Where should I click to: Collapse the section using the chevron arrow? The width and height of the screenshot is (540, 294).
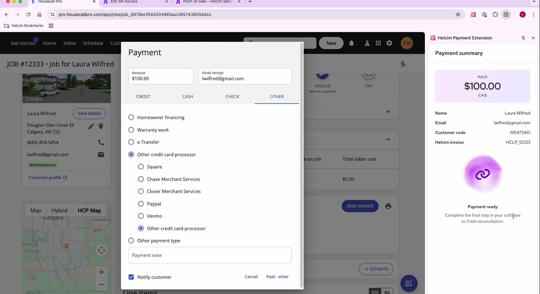pyautogui.click(x=388, y=139)
